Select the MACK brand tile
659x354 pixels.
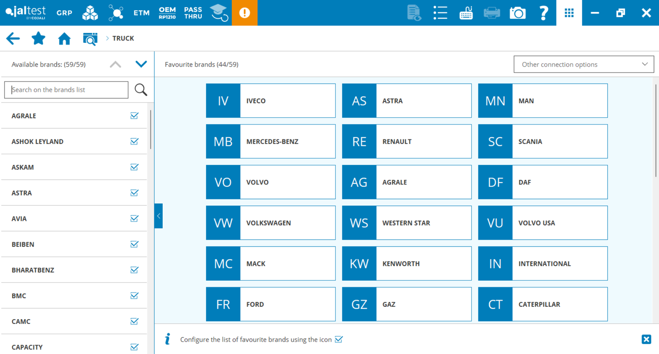(271, 264)
